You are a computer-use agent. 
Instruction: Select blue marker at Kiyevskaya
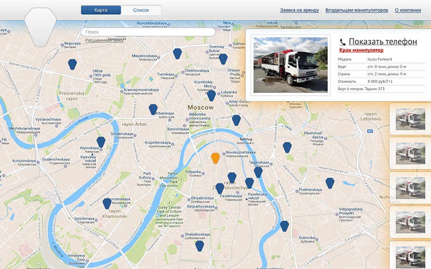pyautogui.click(x=101, y=142)
